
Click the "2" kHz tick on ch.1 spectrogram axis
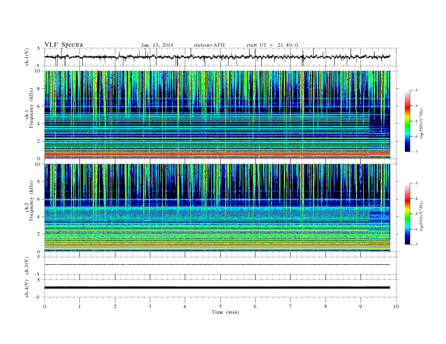tap(39, 141)
